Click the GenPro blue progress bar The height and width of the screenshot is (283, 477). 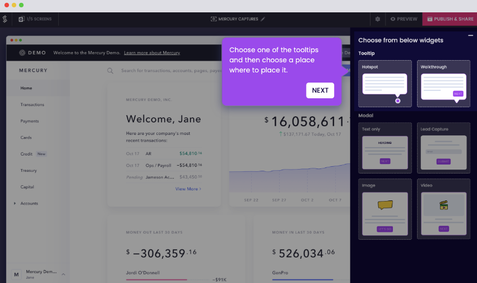[x=302, y=280]
